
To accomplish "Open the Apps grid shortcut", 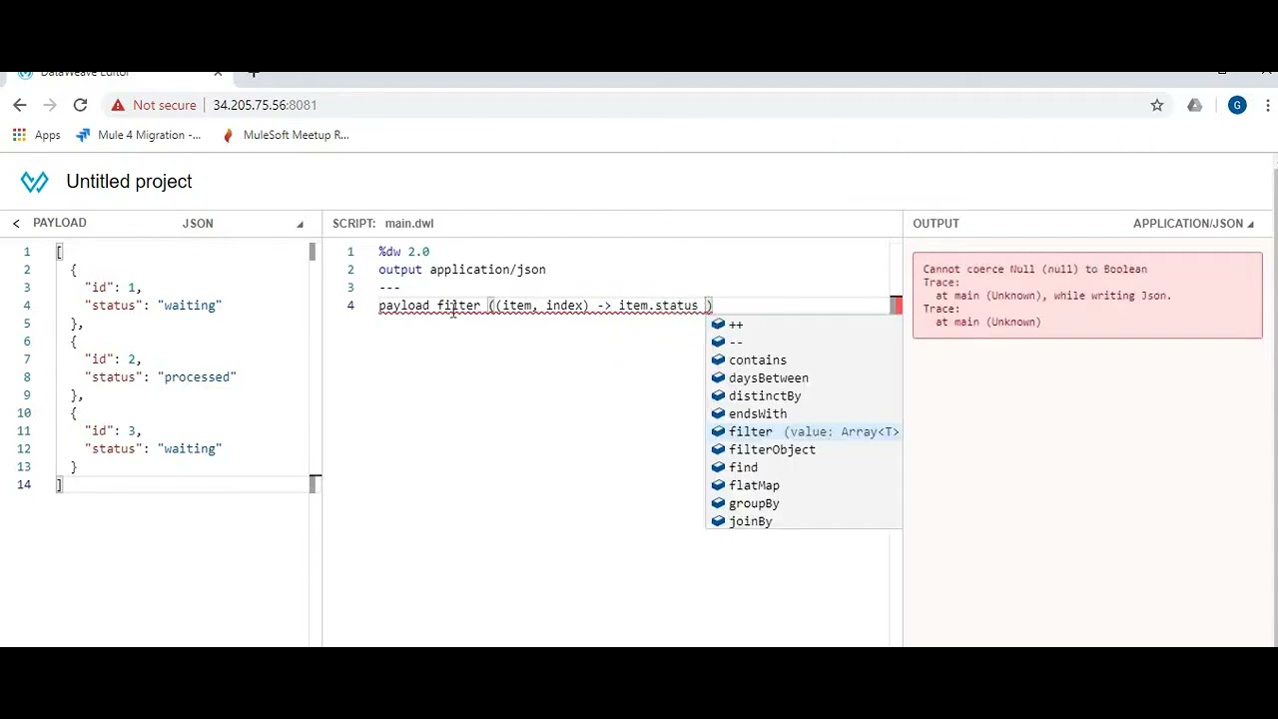I will [x=36, y=135].
